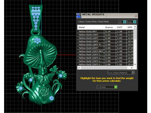This screenshot has height=113, width=151.
Task: Select the Yellow Gold:14KY row
Action: pos(105,38)
